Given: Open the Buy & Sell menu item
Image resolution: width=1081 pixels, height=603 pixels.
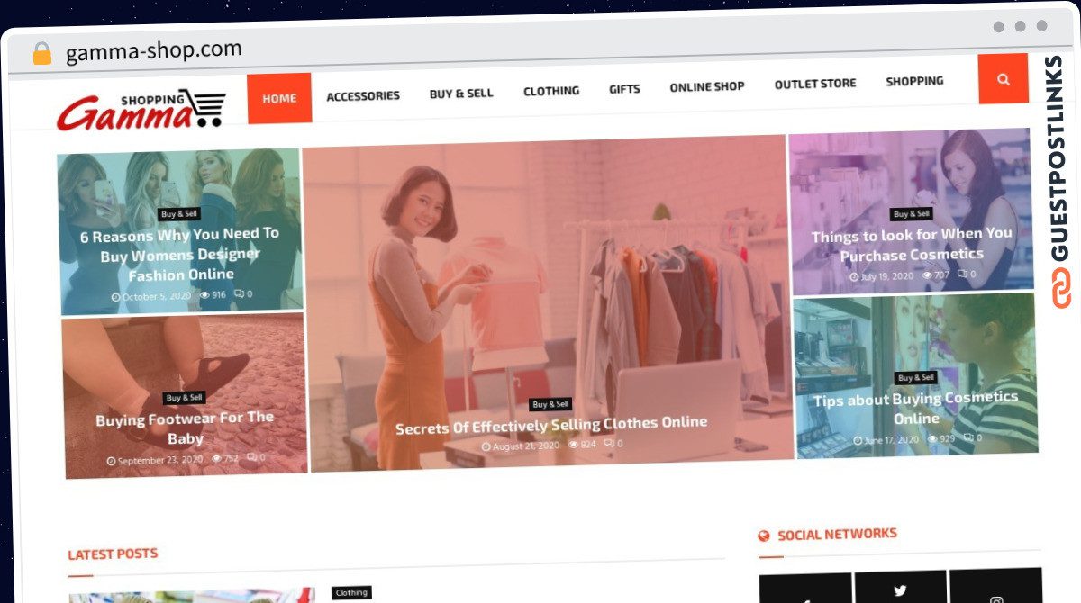Looking at the screenshot, I should (x=461, y=93).
